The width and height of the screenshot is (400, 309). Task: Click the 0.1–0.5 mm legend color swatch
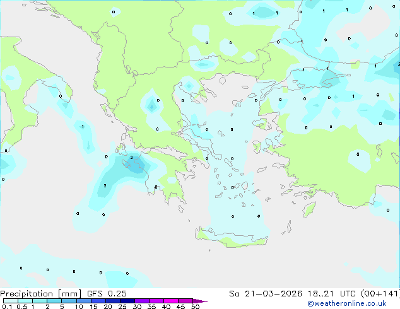tap(11, 301)
